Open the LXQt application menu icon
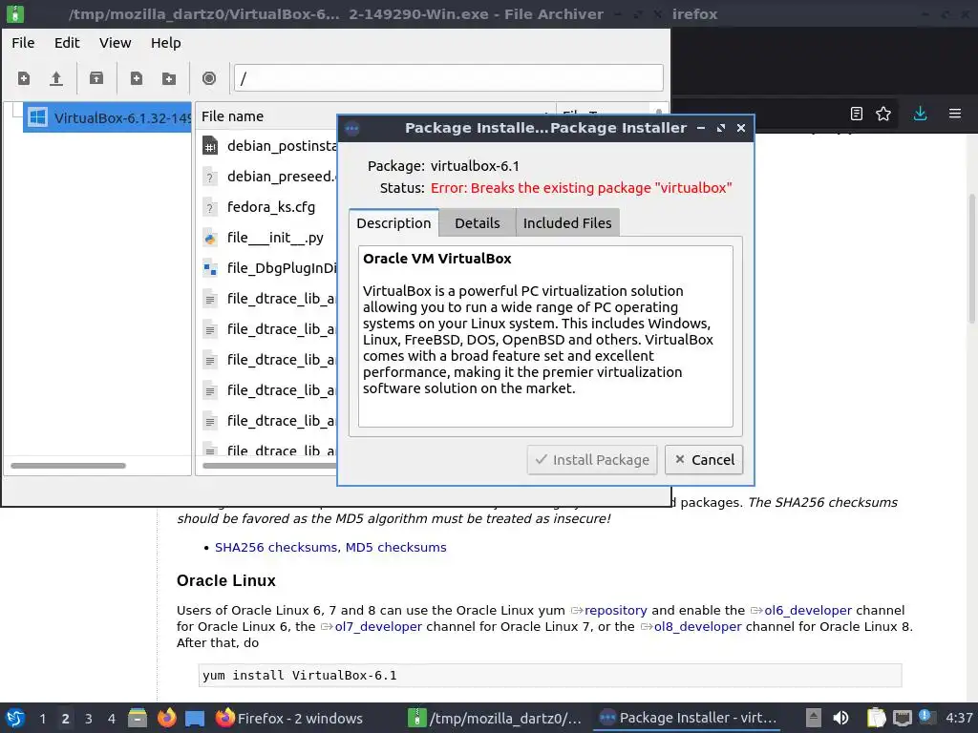Viewport: 978px width, 733px height. pyautogui.click(x=15, y=718)
